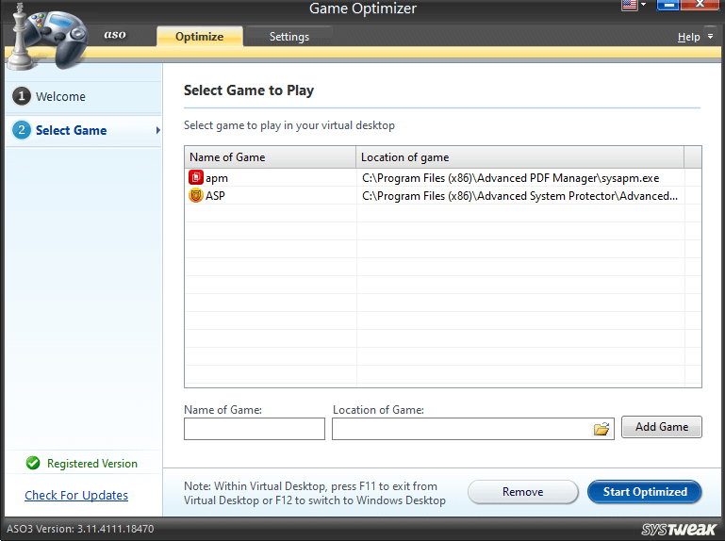
Task: Close the Game Optimizer window
Action: pyautogui.click(x=700, y=5)
